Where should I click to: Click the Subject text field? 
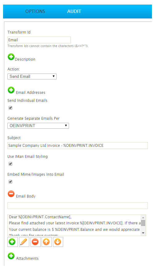78,146
